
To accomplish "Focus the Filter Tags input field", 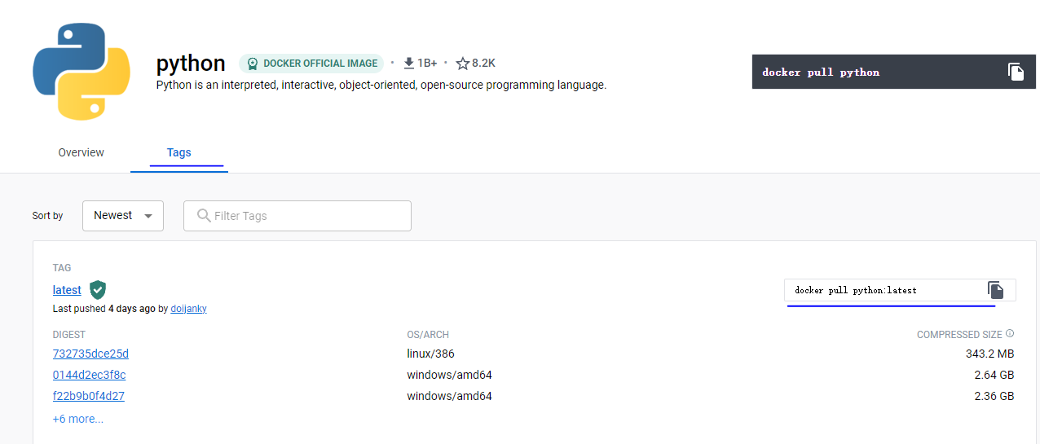I will coord(310,216).
